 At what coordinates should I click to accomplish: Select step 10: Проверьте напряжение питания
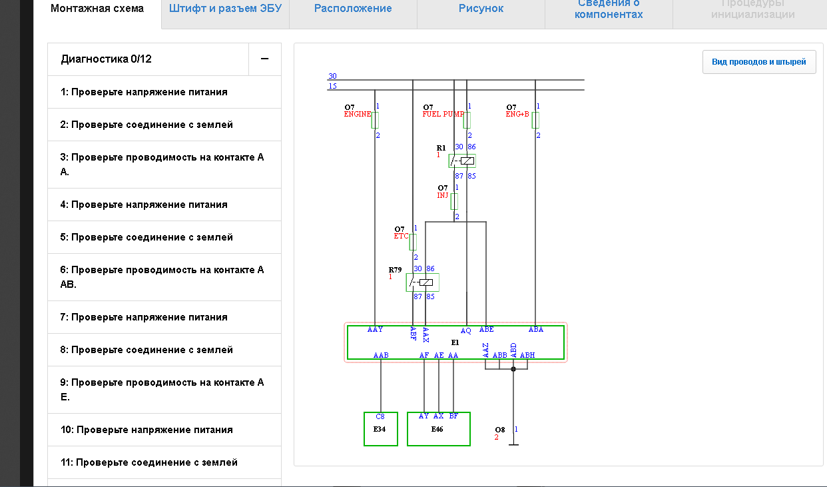point(164,430)
